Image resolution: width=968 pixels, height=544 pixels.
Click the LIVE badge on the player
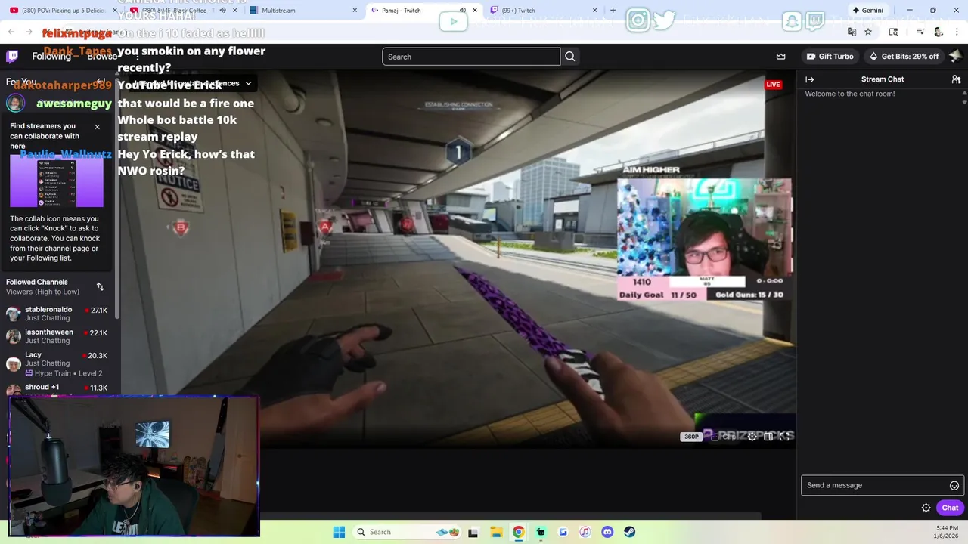(x=773, y=85)
